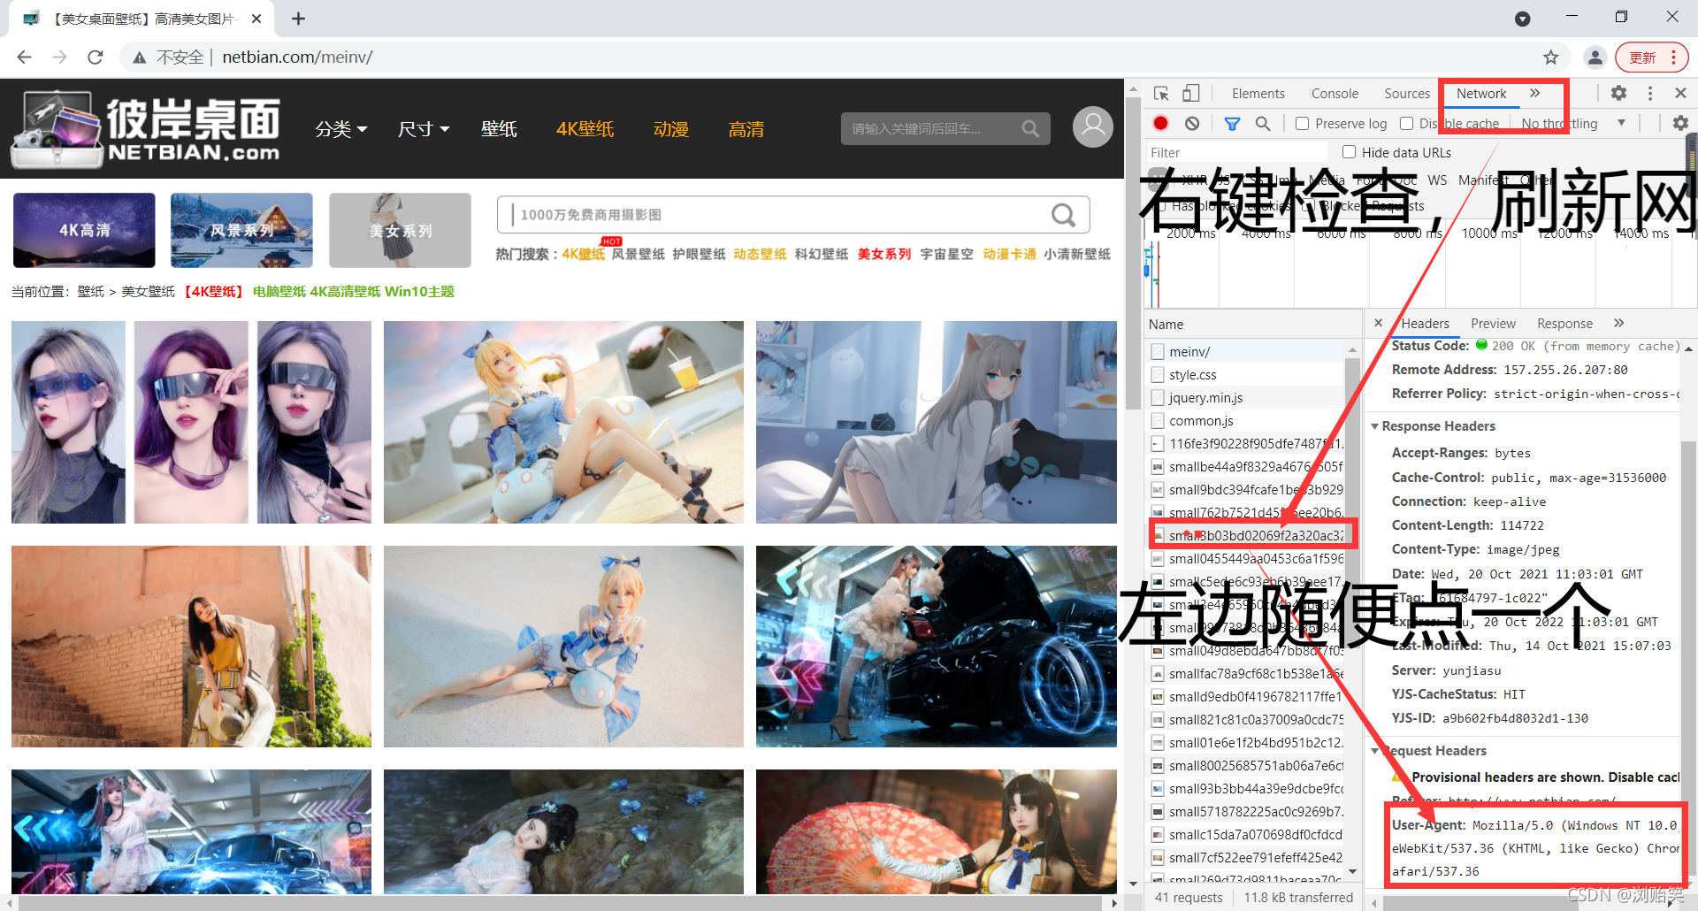Image resolution: width=1698 pixels, height=911 pixels.
Task: Click the browser back arrow
Action: 24,57
